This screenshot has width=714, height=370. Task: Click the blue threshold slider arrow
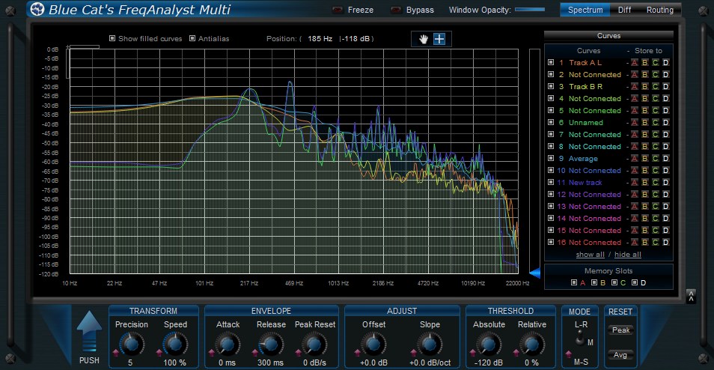534,273
